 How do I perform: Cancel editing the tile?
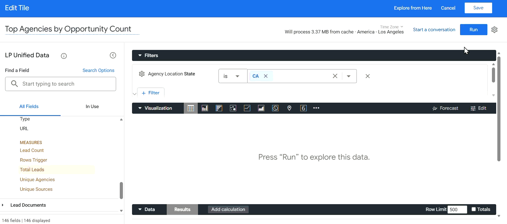pyautogui.click(x=448, y=8)
